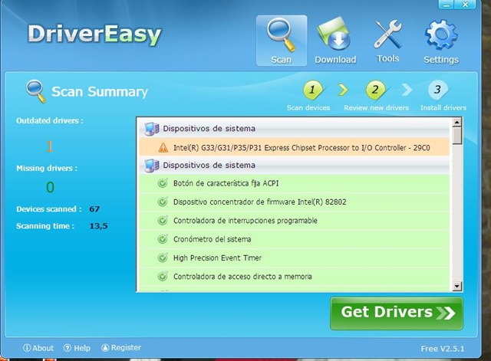Select High Precision Event Timer row
Viewport: 491px width, 361px height.
295,258
